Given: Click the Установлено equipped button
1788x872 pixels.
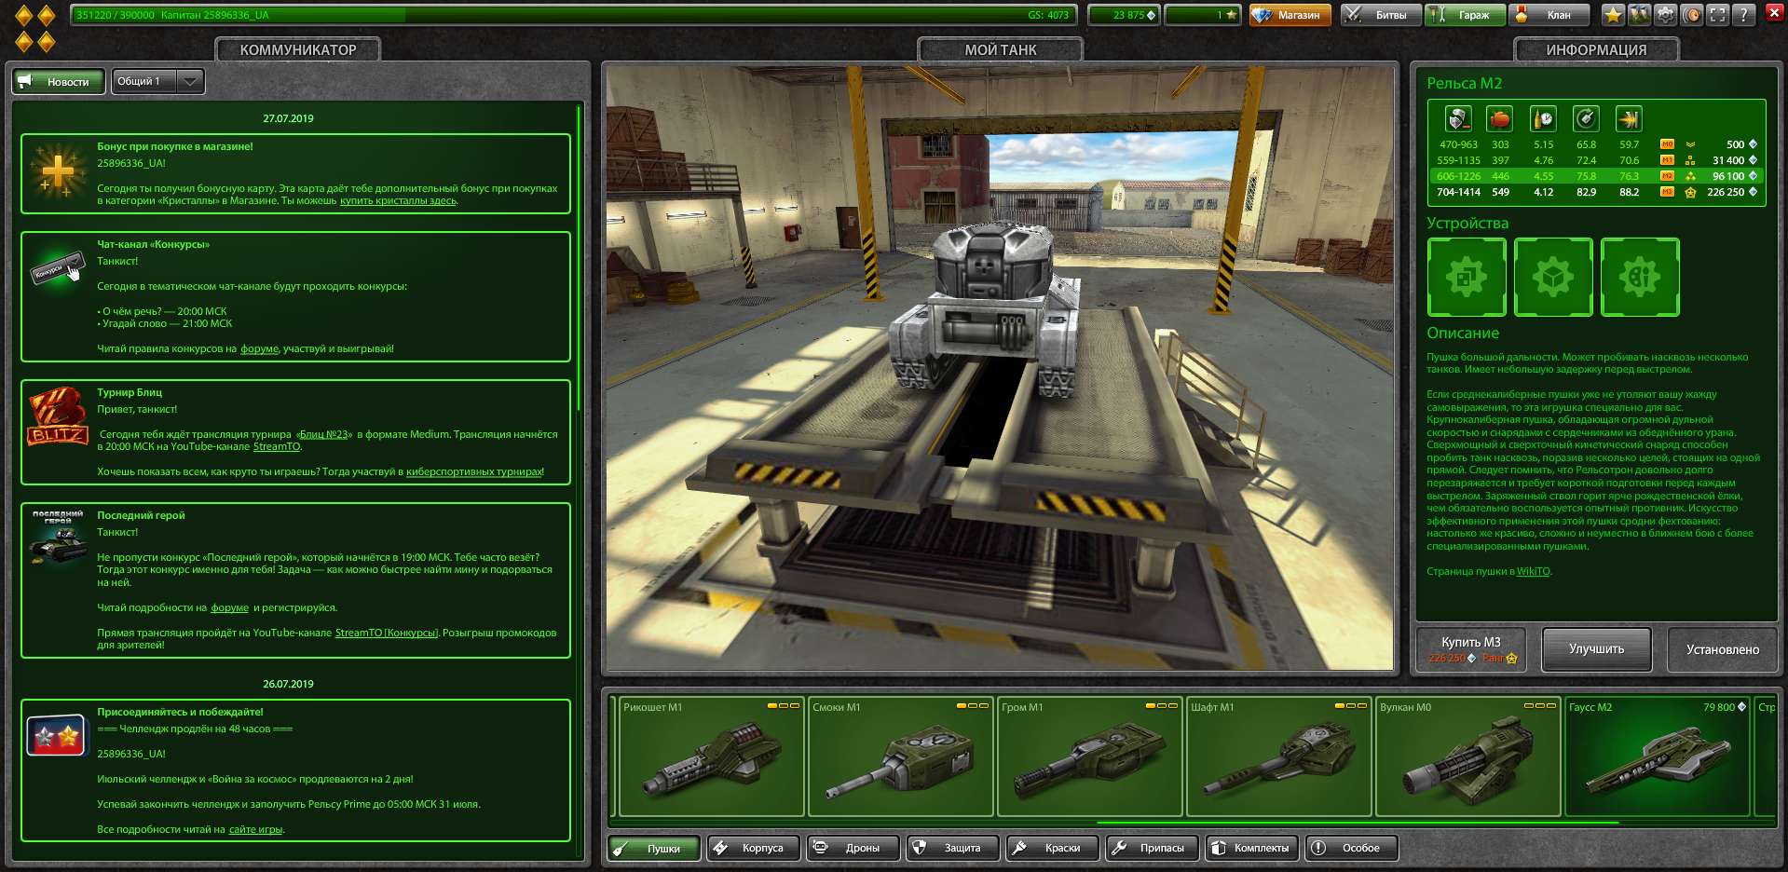Looking at the screenshot, I should point(1722,649).
